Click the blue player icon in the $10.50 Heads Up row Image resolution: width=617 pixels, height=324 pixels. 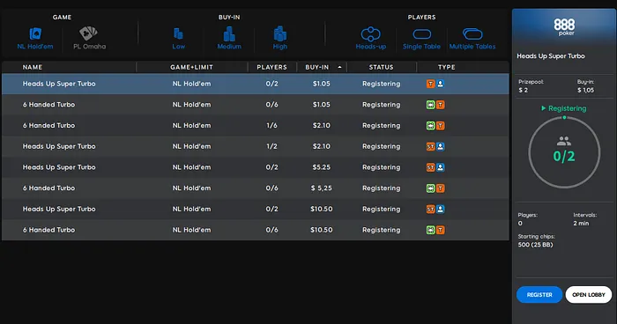(441, 210)
